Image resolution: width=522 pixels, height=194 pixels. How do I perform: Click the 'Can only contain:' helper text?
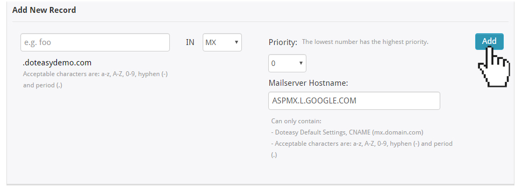pyautogui.click(x=296, y=121)
